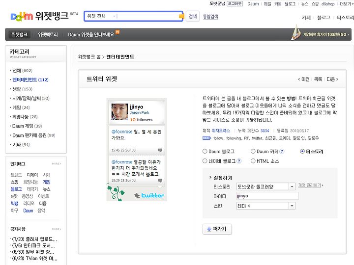Click the Daum 위젯뱅크 logo
This screenshot has height=265, width=354.
point(39,16)
